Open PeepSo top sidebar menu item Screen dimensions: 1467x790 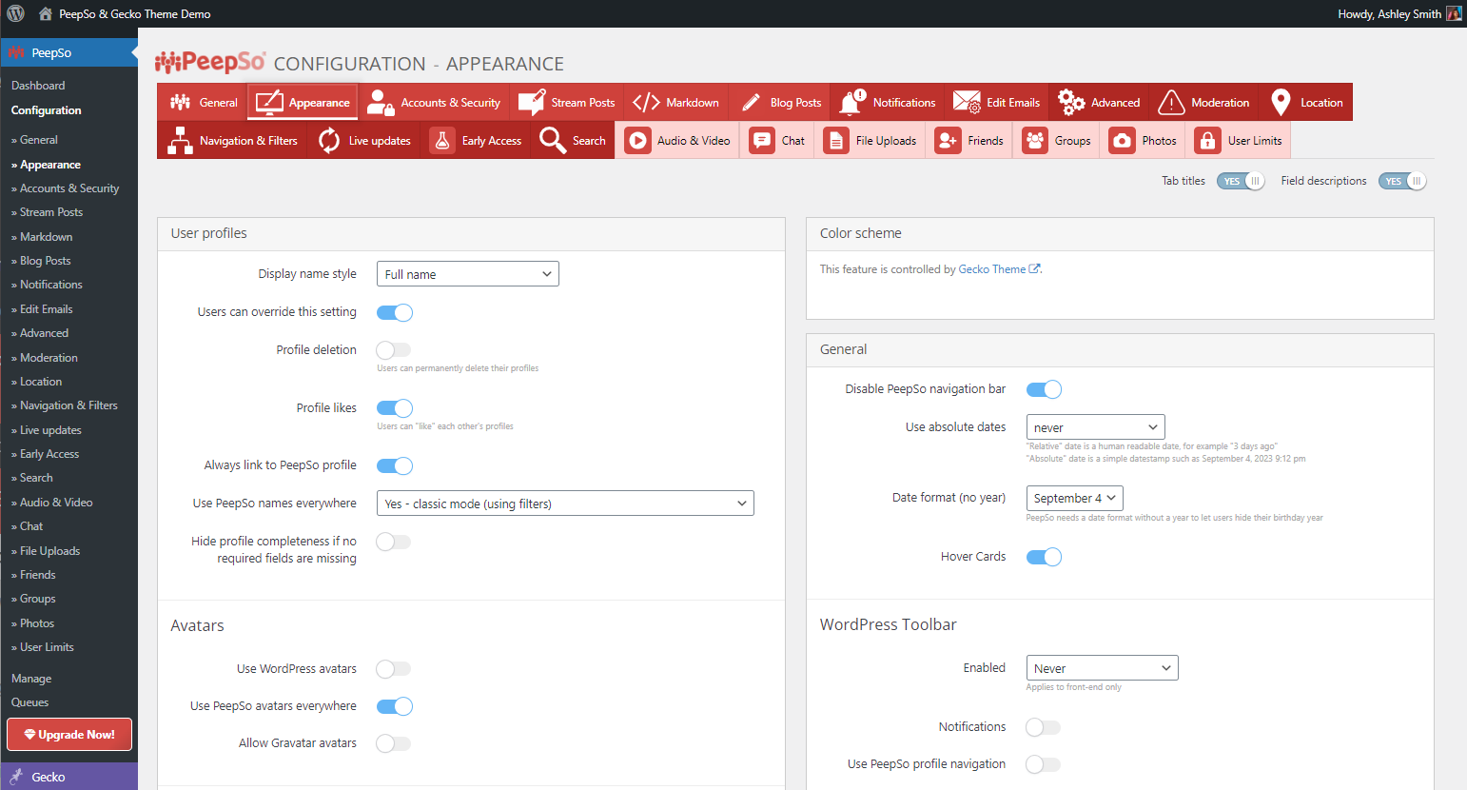click(x=68, y=52)
